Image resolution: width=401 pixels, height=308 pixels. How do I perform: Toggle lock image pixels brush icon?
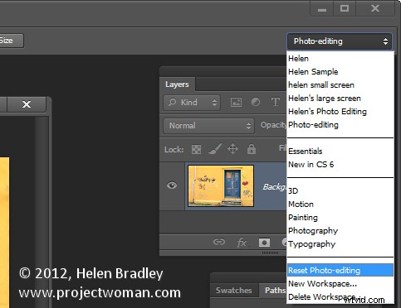point(215,149)
